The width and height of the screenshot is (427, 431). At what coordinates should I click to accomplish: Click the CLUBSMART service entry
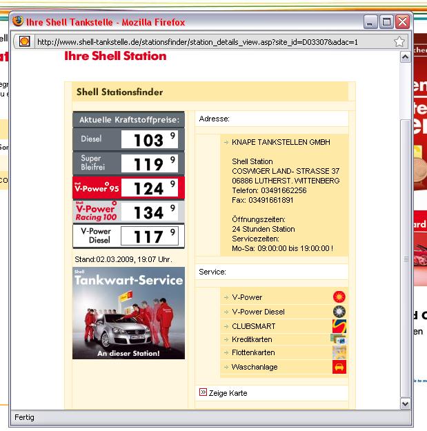pos(253,326)
